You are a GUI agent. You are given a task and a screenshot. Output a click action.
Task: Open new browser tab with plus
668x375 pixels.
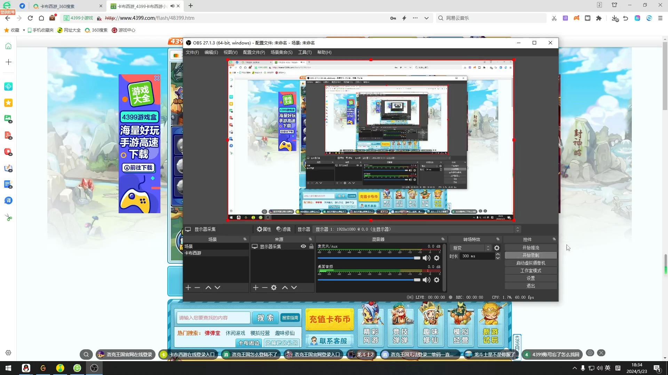click(191, 6)
